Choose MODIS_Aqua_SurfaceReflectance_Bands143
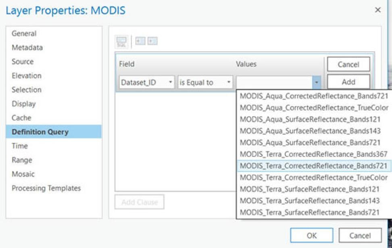392x248 pixels. (x=314, y=131)
